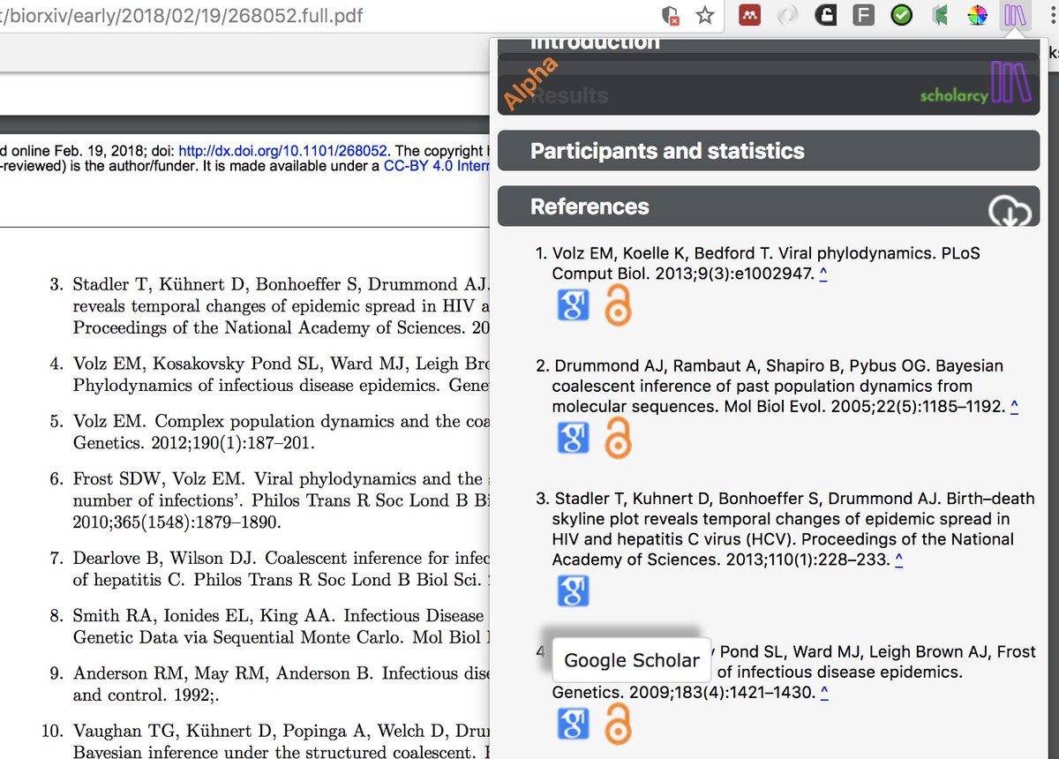Image resolution: width=1059 pixels, height=759 pixels.
Task: Download references via the cloud icon
Action: pyautogui.click(x=1010, y=211)
